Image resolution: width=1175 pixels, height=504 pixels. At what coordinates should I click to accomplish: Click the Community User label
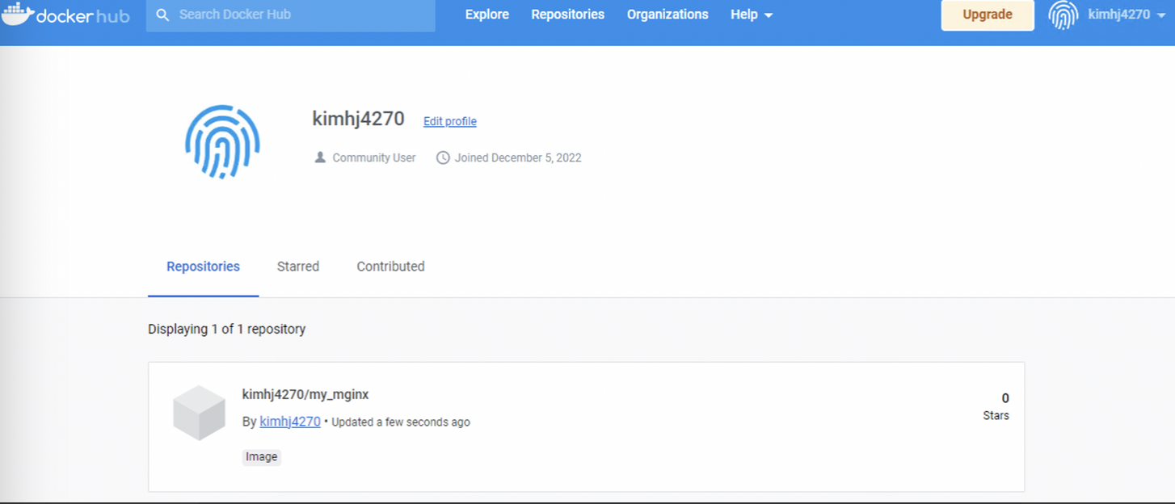(374, 157)
